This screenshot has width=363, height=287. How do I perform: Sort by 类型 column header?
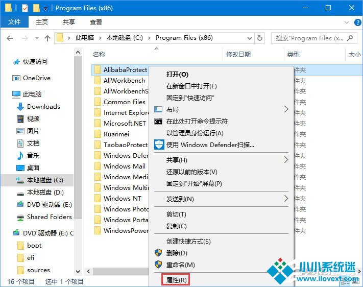pos(294,55)
